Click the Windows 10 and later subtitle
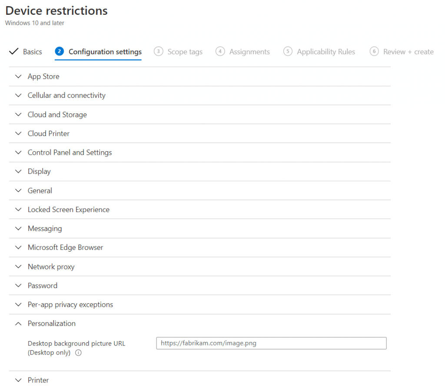This screenshot has width=445, height=388. tap(35, 23)
